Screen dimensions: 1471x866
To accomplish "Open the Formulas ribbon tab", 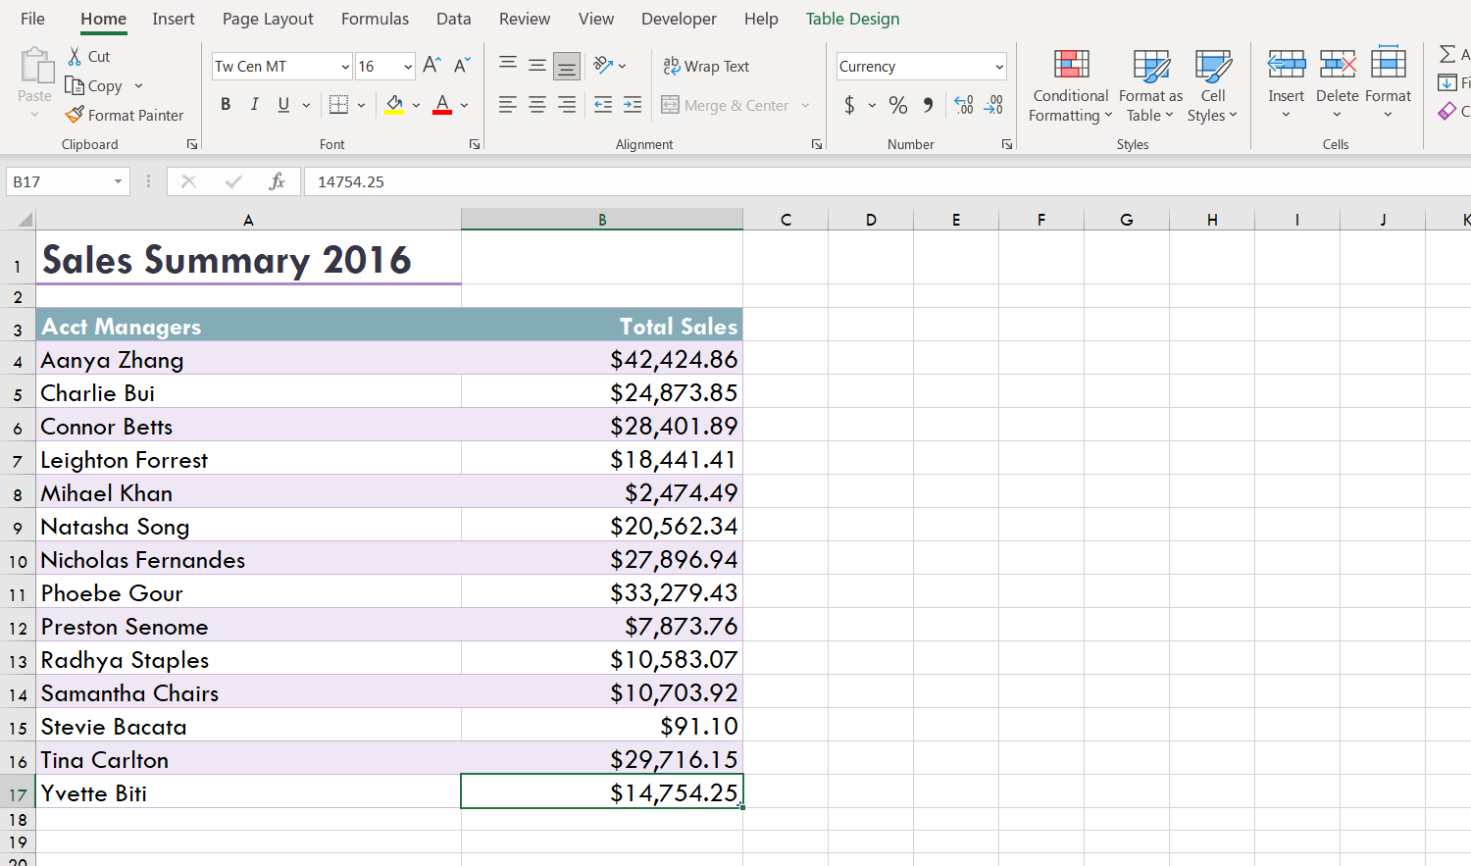I will tap(375, 18).
